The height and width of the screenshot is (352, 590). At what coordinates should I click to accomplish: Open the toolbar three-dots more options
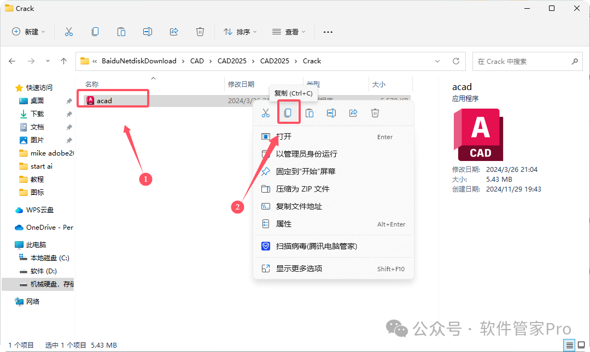pyautogui.click(x=328, y=32)
